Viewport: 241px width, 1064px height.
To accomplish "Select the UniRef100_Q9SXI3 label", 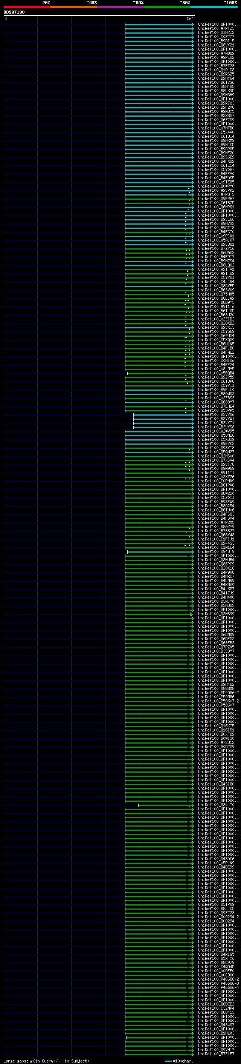I will (x=216, y=328).
